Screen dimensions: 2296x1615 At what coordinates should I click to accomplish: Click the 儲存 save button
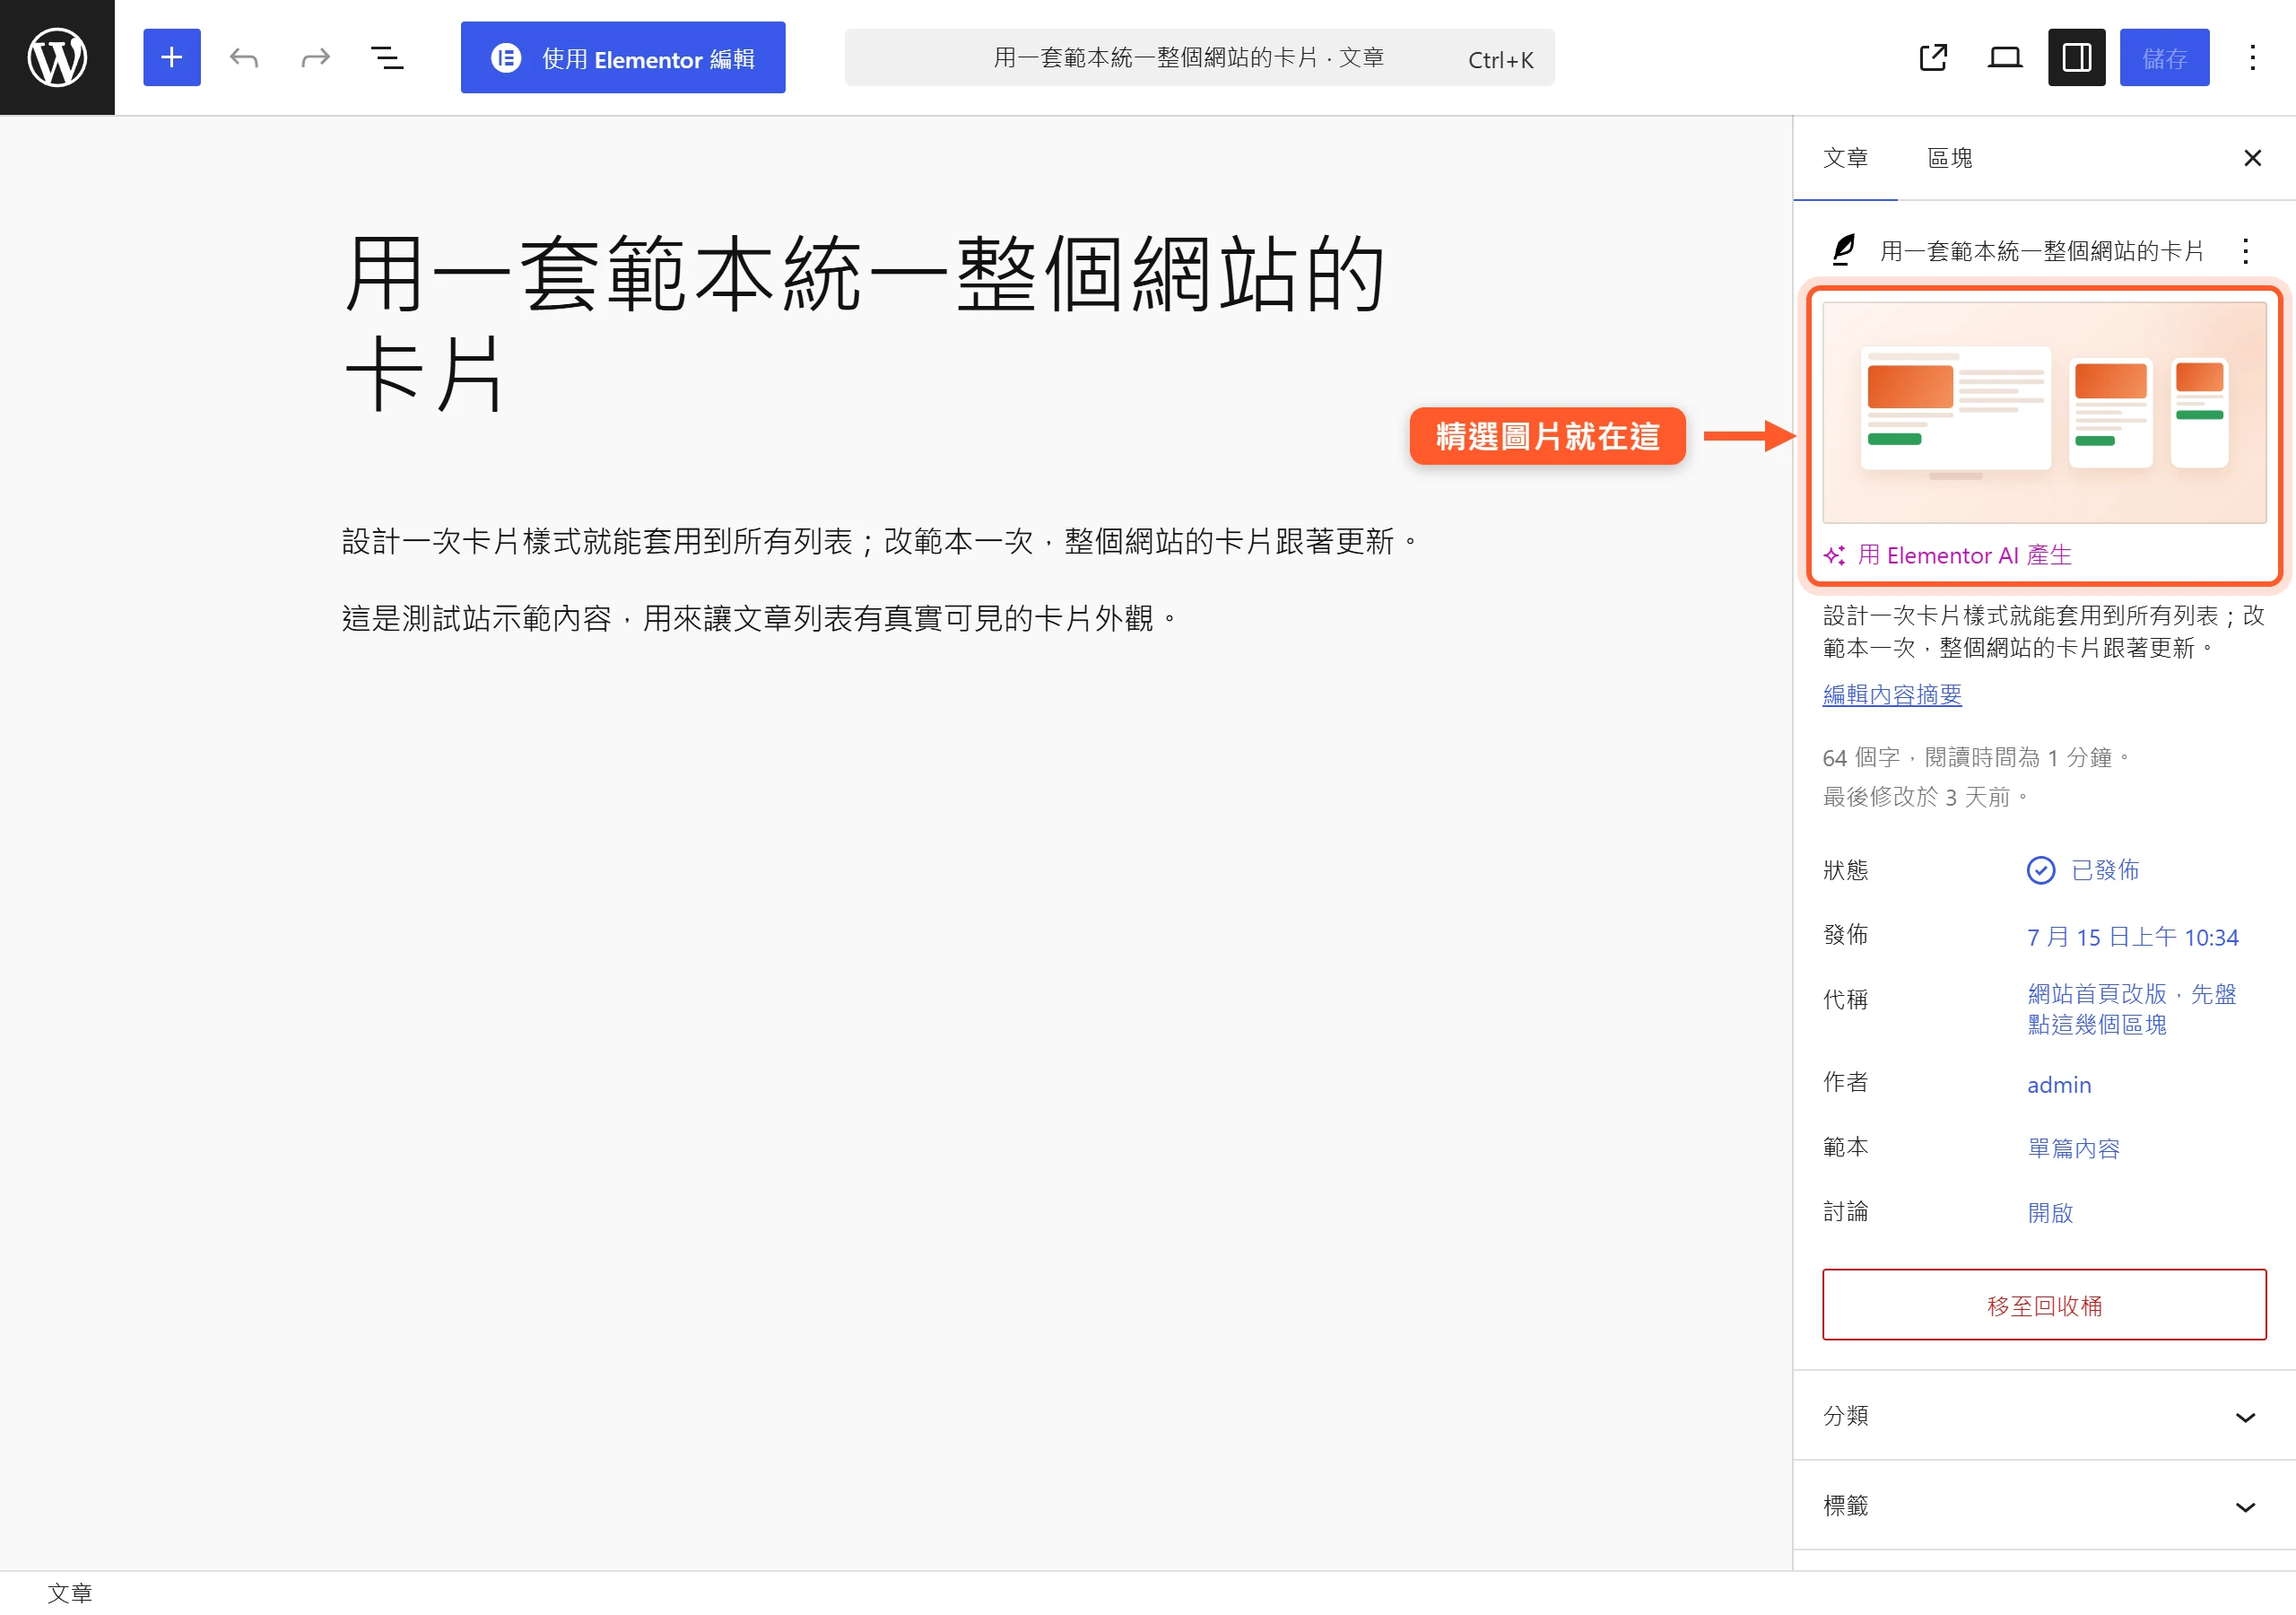tap(2165, 57)
